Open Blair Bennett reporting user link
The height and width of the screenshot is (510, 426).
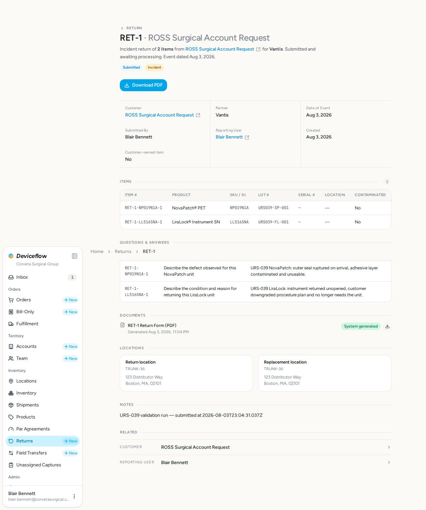[x=229, y=137]
